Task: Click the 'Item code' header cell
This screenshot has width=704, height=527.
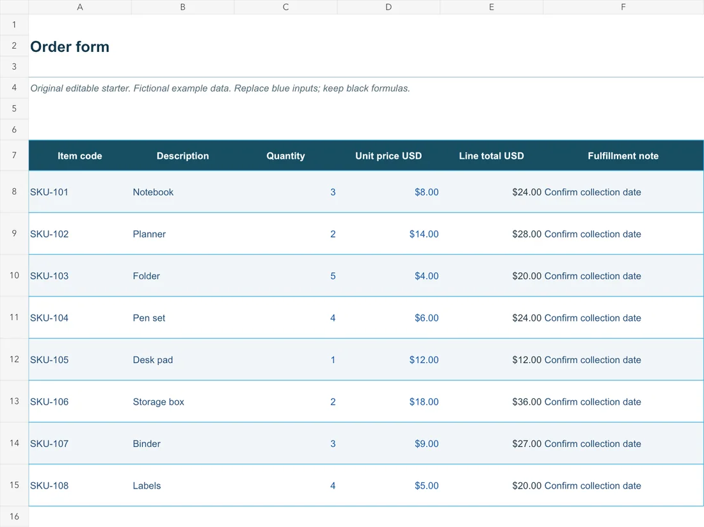Action: pos(80,156)
